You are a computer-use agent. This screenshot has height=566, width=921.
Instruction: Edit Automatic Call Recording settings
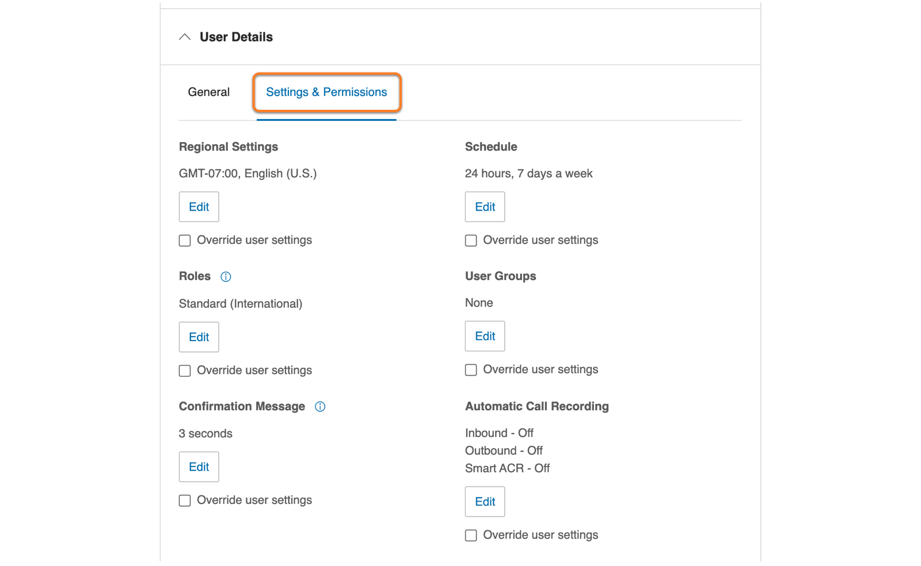tap(485, 502)
